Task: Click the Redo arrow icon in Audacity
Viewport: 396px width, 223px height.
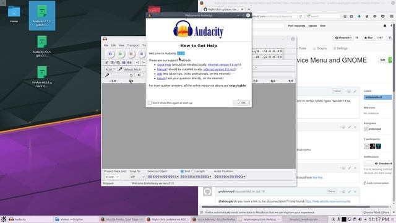Action: tap(143, 63)
